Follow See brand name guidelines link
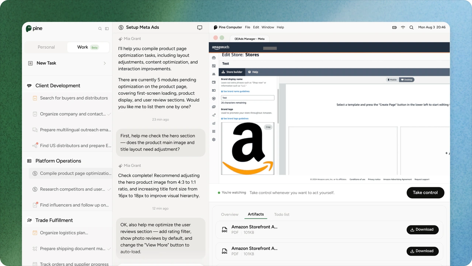Image resolution: width=472 pixels, height=266 pixels. click(235, 91)
